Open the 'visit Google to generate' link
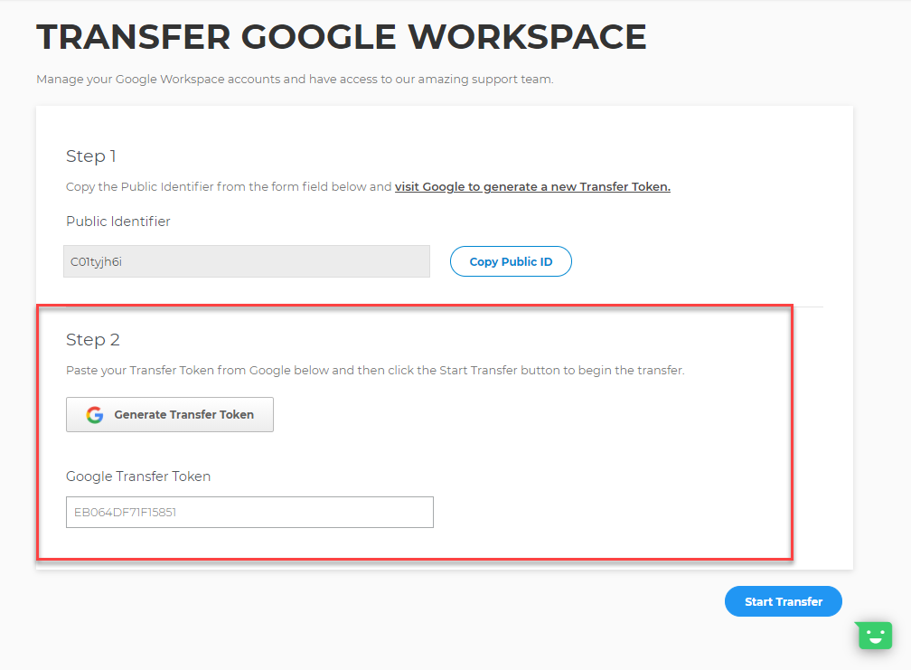911x670 pixels. click(x=532, y=186)
